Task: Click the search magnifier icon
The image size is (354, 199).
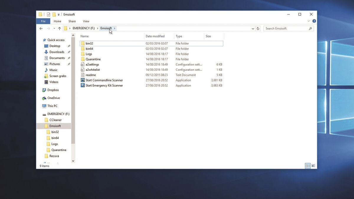Action: (x=310, y=28)
